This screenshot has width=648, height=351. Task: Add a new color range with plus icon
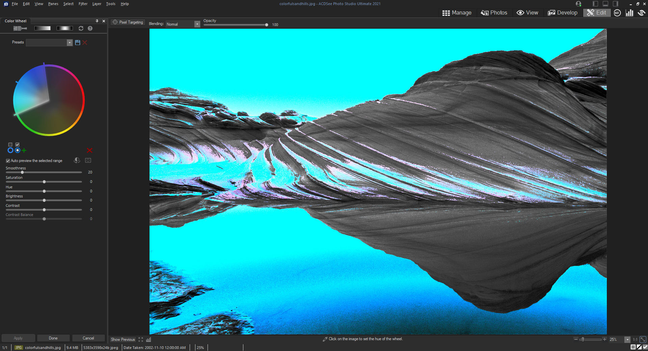(24, 150)
